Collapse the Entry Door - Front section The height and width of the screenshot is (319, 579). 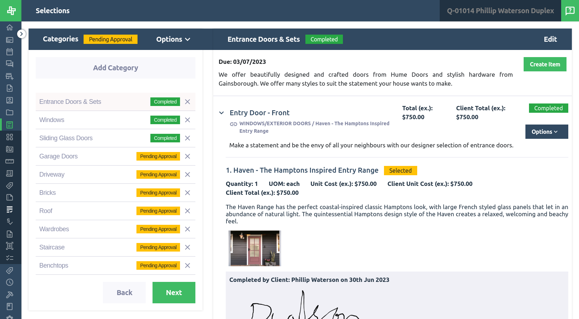pyautogui.click(x=221, y=113)
